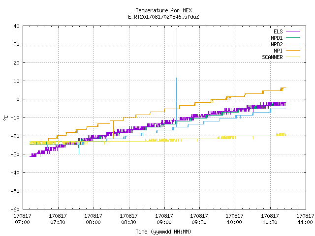Click the orange NPI legend line sample
The width and height of the screenshot is (315, 236).
point(293,50)
